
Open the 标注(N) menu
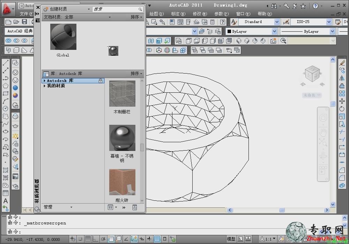(x=178, y=14)
